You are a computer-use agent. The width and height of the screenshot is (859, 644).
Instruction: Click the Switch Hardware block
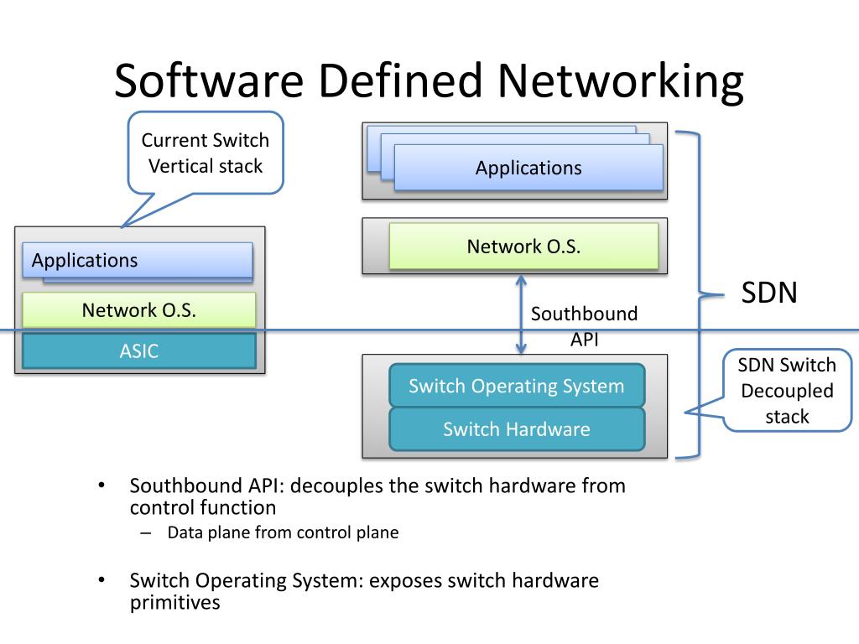point(517,428)
